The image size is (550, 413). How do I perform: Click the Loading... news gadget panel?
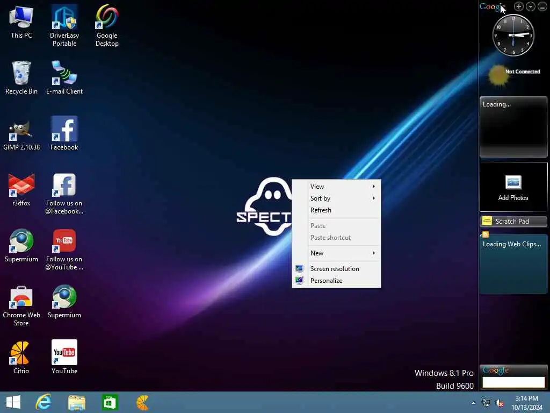click(x=513, y=126)
